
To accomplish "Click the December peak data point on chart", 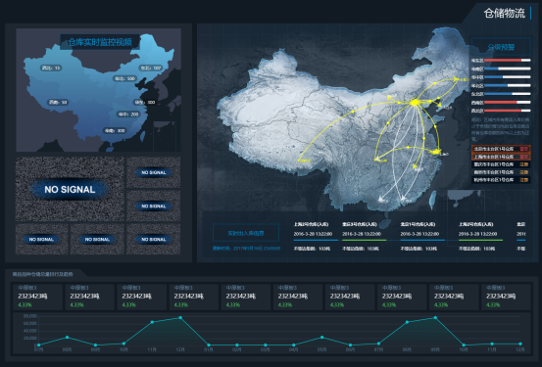I will click(180, 317).
